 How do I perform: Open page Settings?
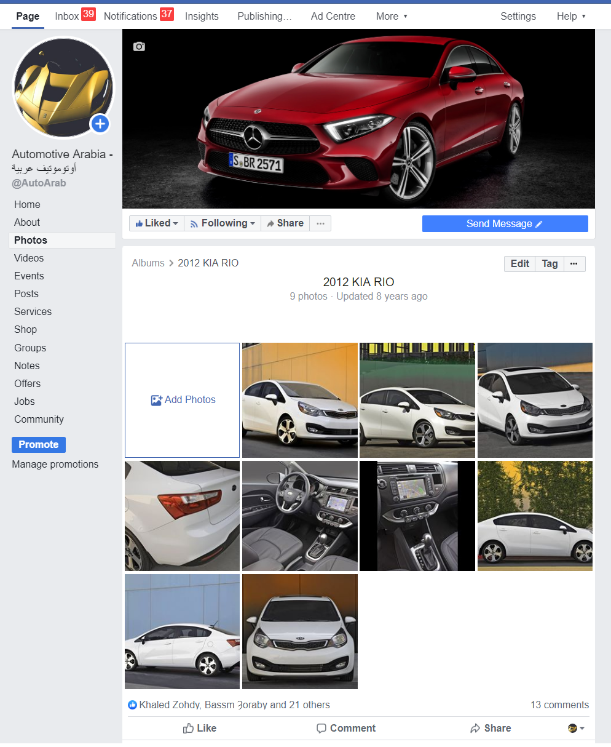[518, 16]
